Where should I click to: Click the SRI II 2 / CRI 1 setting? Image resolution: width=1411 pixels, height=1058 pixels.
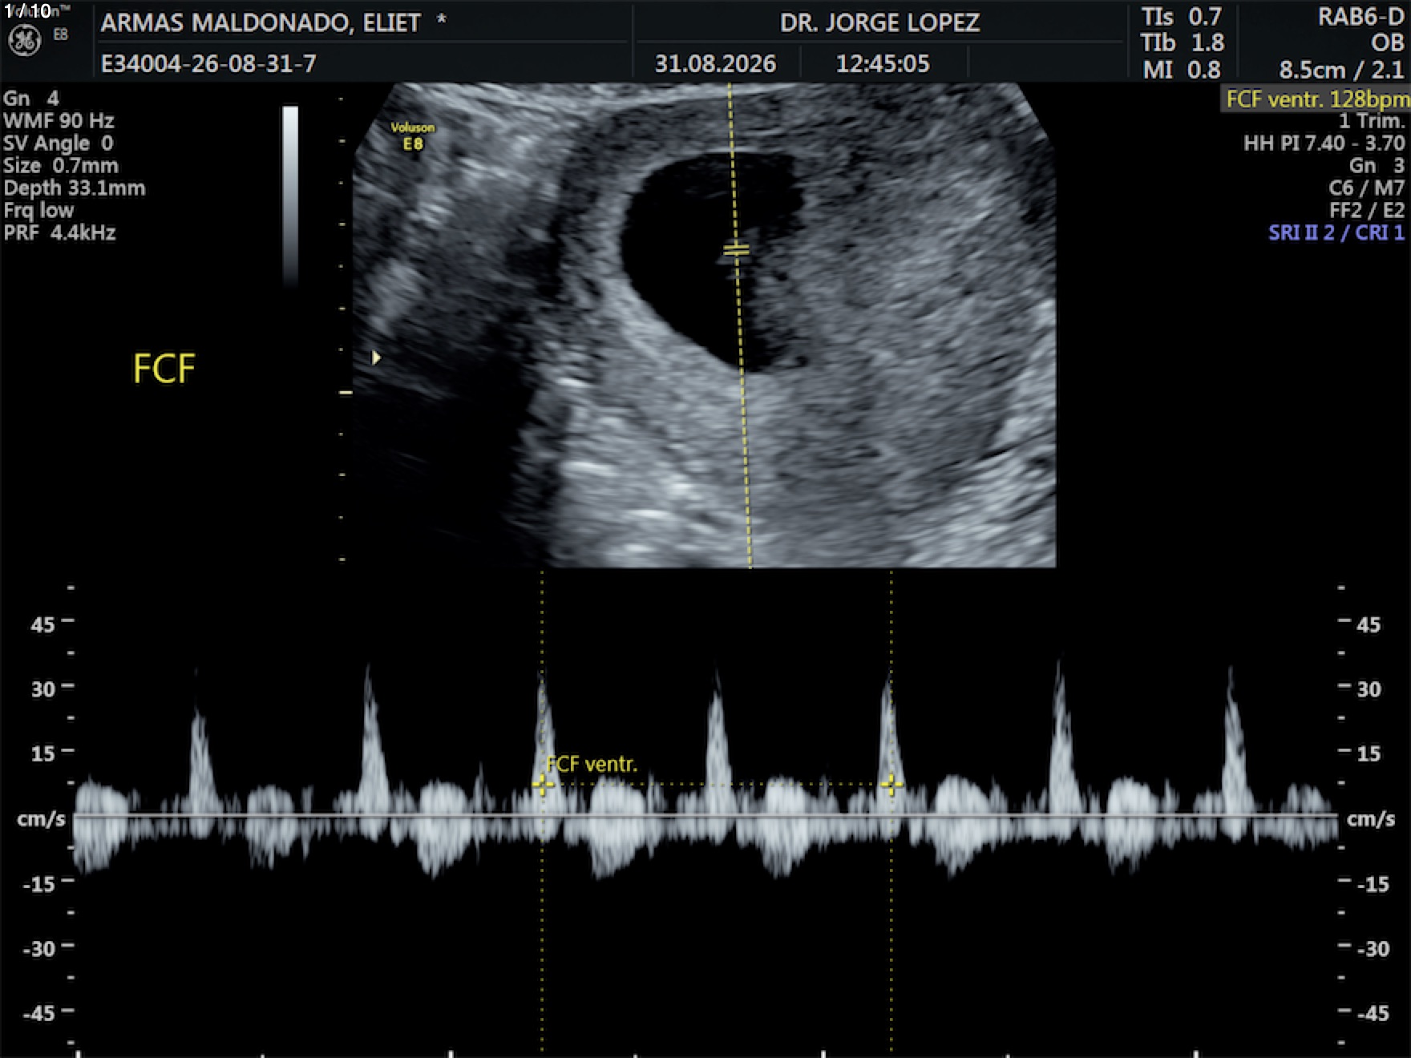coord(1336,232)
